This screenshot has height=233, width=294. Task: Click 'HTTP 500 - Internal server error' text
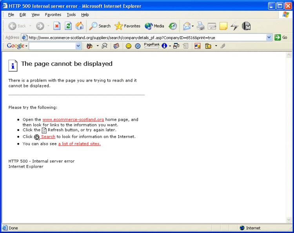42,161
